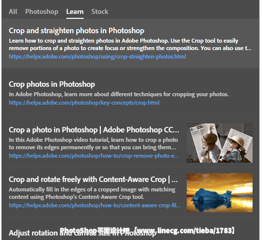
Task: Select description 'In this Adobe Photoshop video tutorial'
Action: coord(93,144)
